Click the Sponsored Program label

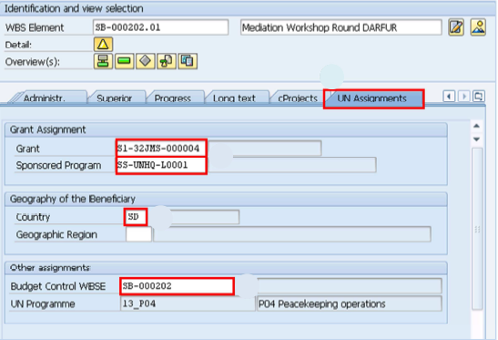[59, 165]
